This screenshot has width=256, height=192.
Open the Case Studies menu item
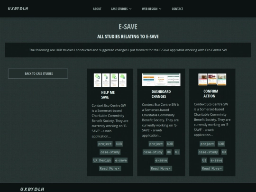(119, 9)
